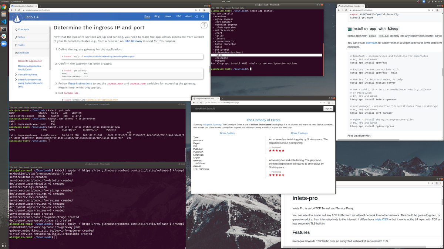Open Search menu in k3sup terminal window

click(229, 8)
